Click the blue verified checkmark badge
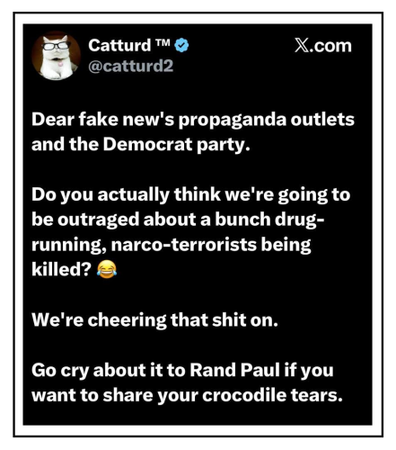This screenshot has width=396, height=450. pyautogui.click(x=181, y=45)
